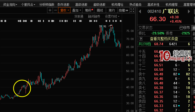Click stock code 002410
Image resolution: width=195 pixels, height=112 pixels.
[x=154, y=11]
